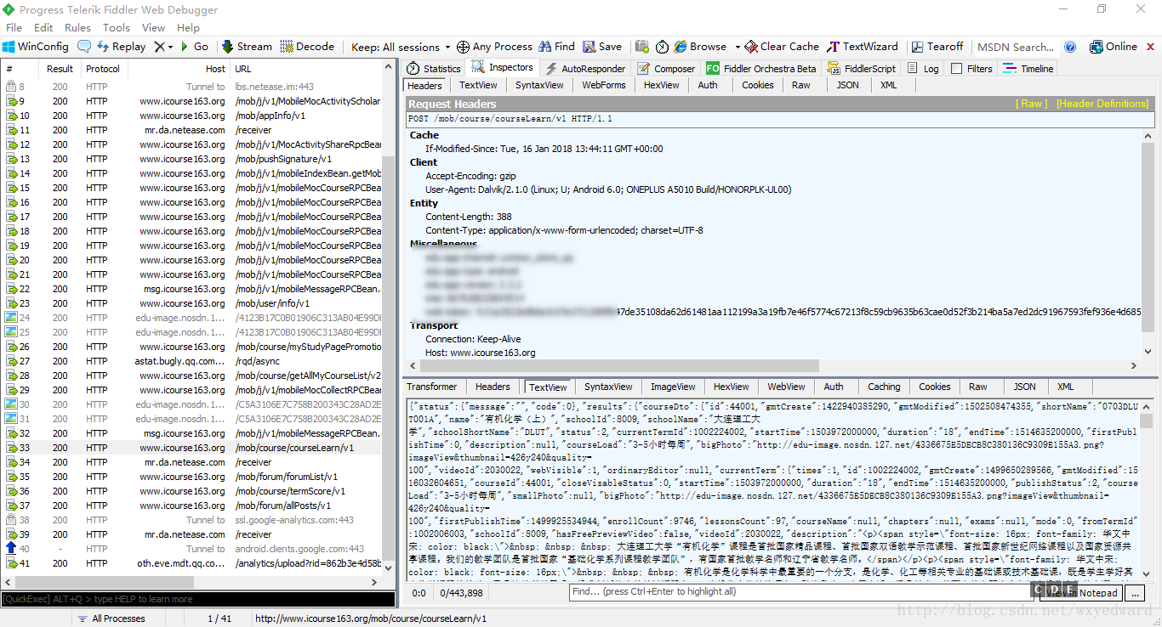1162x627 pixels.
Task: Open Fiddler Orchestra Beta tab
Action: tap(761, 68)
